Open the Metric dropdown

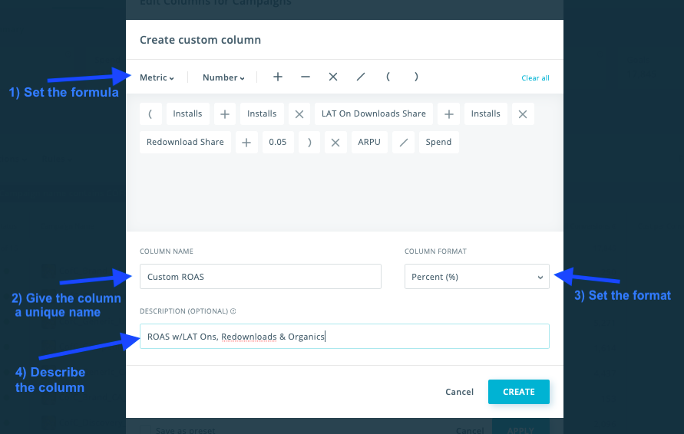pyautogui.click(x=157, y=77)
